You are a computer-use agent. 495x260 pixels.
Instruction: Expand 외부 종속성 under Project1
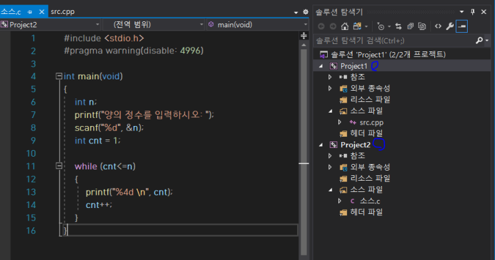(330, 88)
